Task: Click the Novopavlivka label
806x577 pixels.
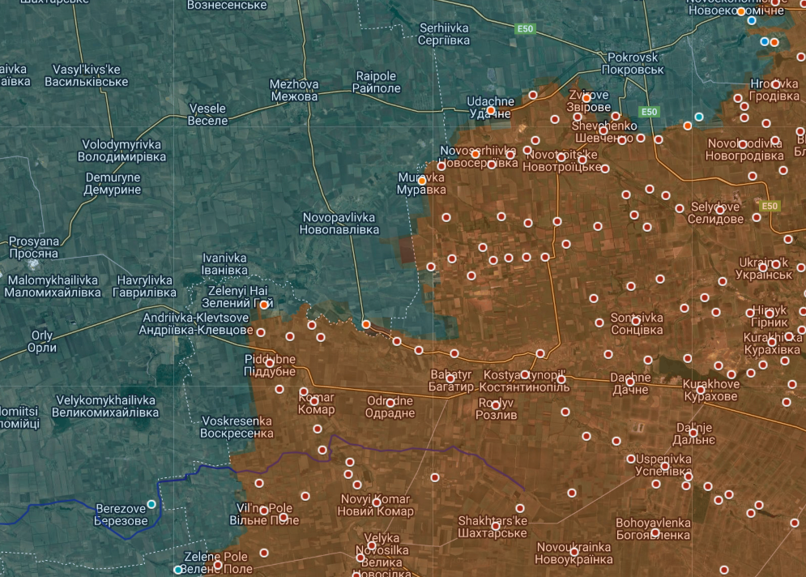Action: [x=339, y=224]
